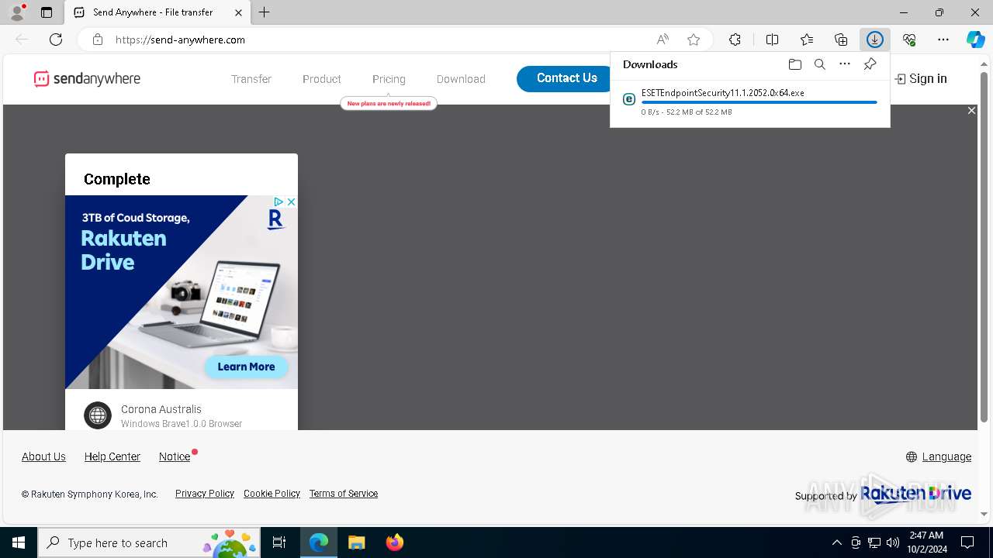The image size is (993, 558).
Task: Open tab actions menu icon
Action: [47, 12]
